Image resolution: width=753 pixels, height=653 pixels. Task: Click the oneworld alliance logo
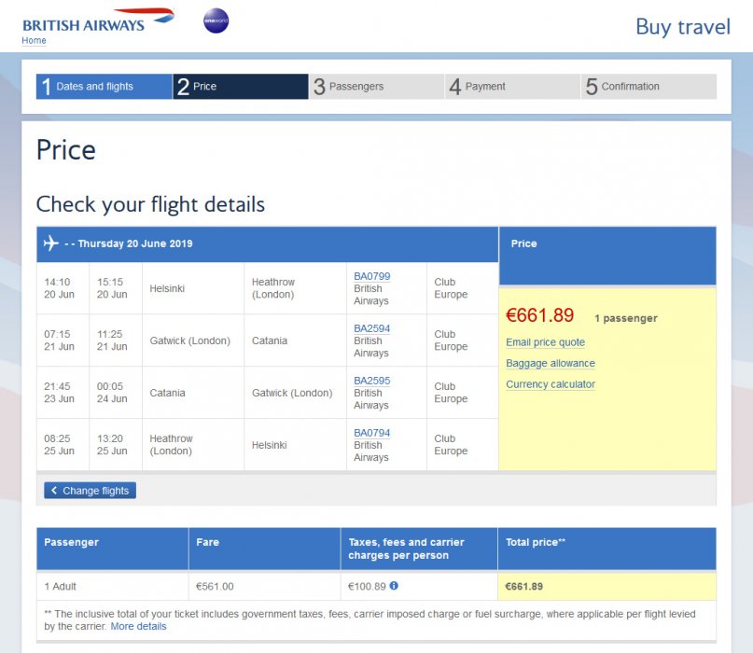216,21
